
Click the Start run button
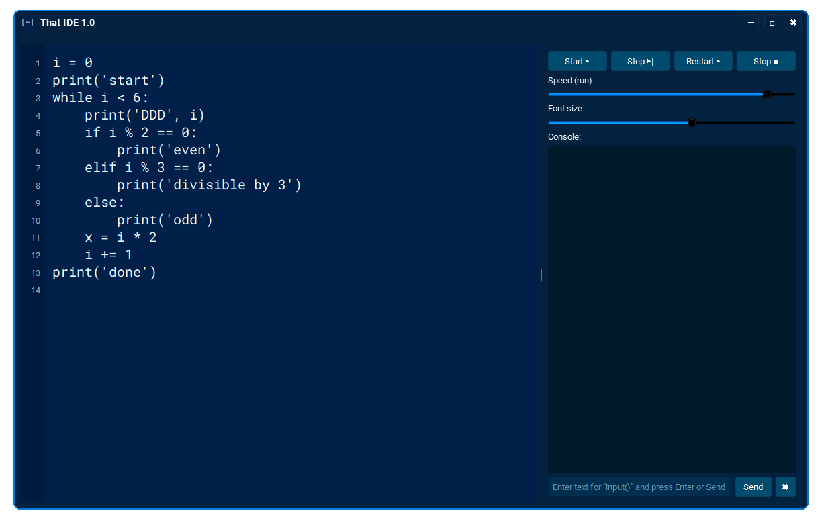pos(577,61)
